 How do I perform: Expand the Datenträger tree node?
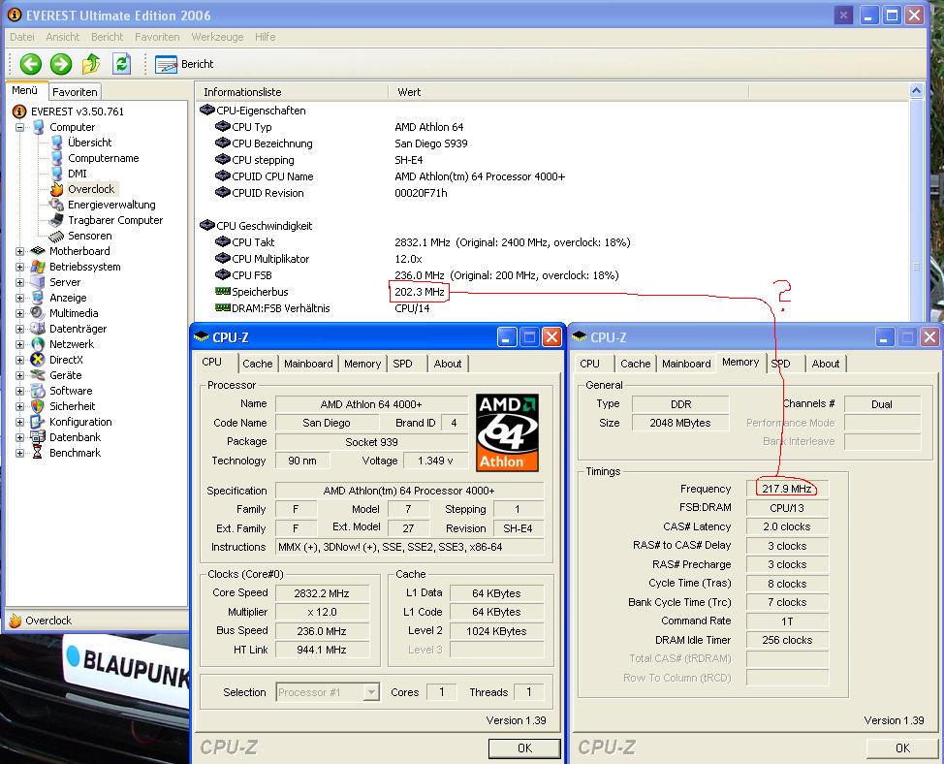pos(19,329)
